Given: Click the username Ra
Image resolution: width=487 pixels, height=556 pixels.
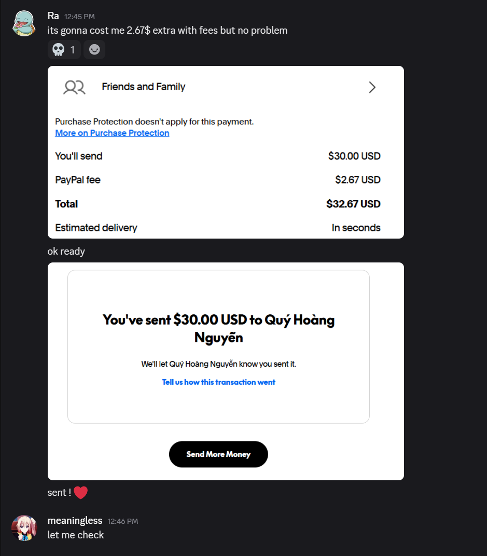Looking at the screenshot, I should coord(53,16).
